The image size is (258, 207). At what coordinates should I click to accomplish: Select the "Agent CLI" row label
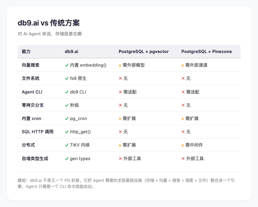click(32, 92)
